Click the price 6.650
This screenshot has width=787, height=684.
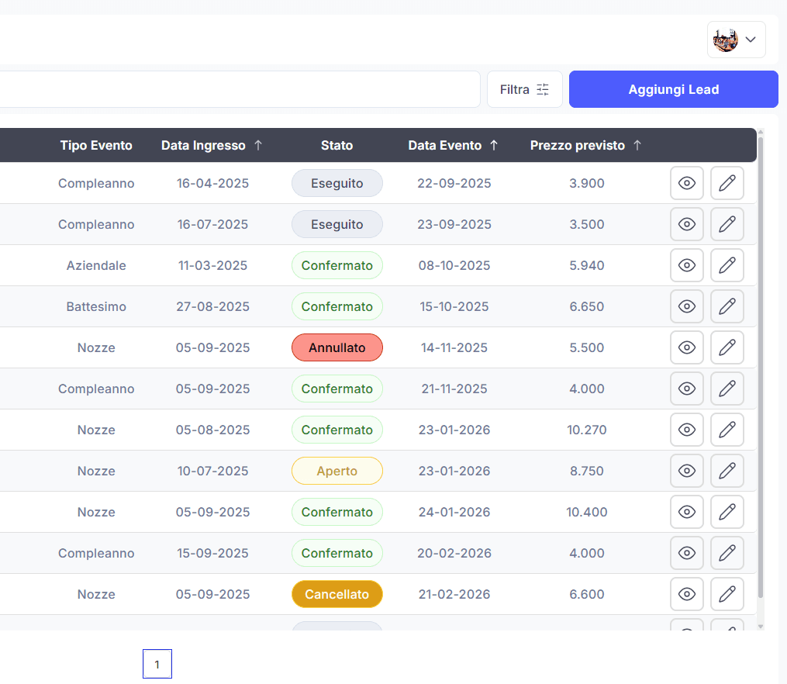click(x=587, y=306)
